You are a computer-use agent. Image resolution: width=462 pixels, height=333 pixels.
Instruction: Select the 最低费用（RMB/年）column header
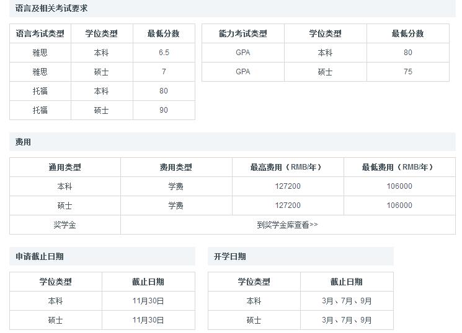[399, 167]
